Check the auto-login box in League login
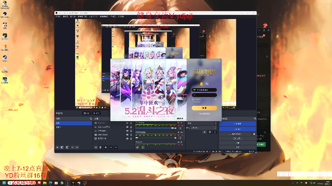This screenshot has height=186, width=332. click(x=193, y=102)
